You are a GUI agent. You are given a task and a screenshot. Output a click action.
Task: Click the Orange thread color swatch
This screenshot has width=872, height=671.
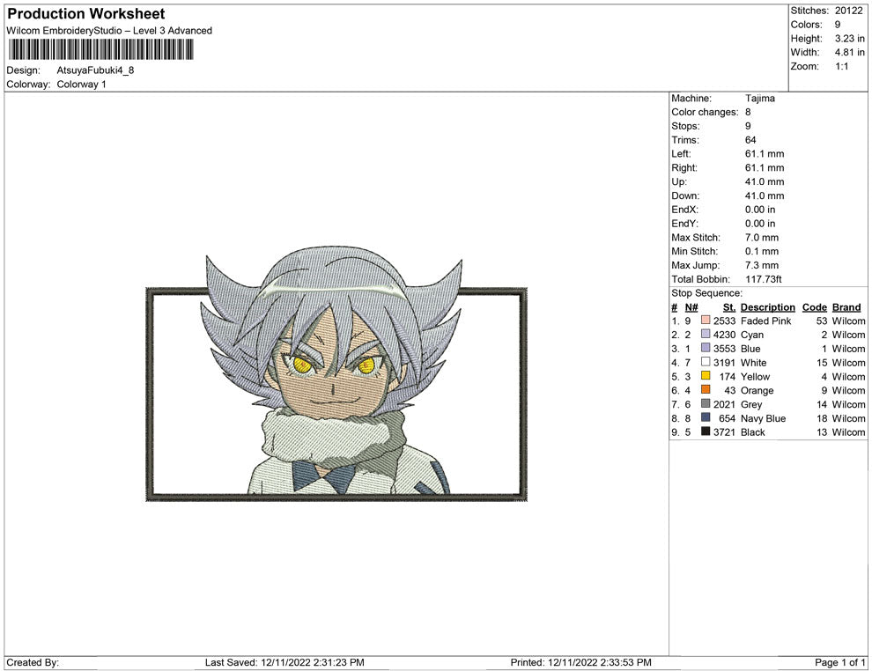706,390
